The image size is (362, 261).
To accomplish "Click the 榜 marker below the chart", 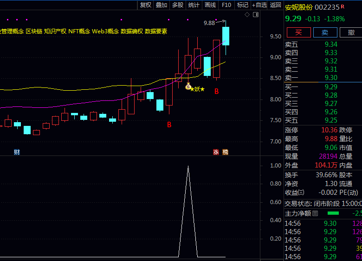I will (x=225, y=152).
